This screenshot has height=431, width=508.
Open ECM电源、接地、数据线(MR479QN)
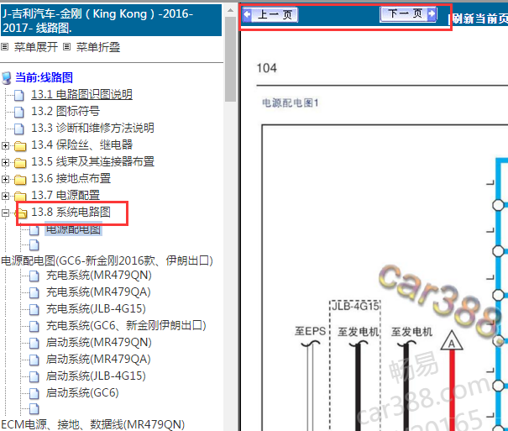[x=93, y=424]
